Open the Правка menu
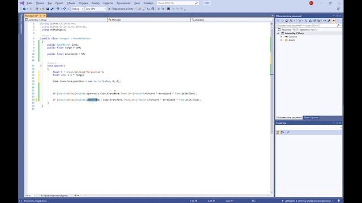 click(x=40, y=3)
